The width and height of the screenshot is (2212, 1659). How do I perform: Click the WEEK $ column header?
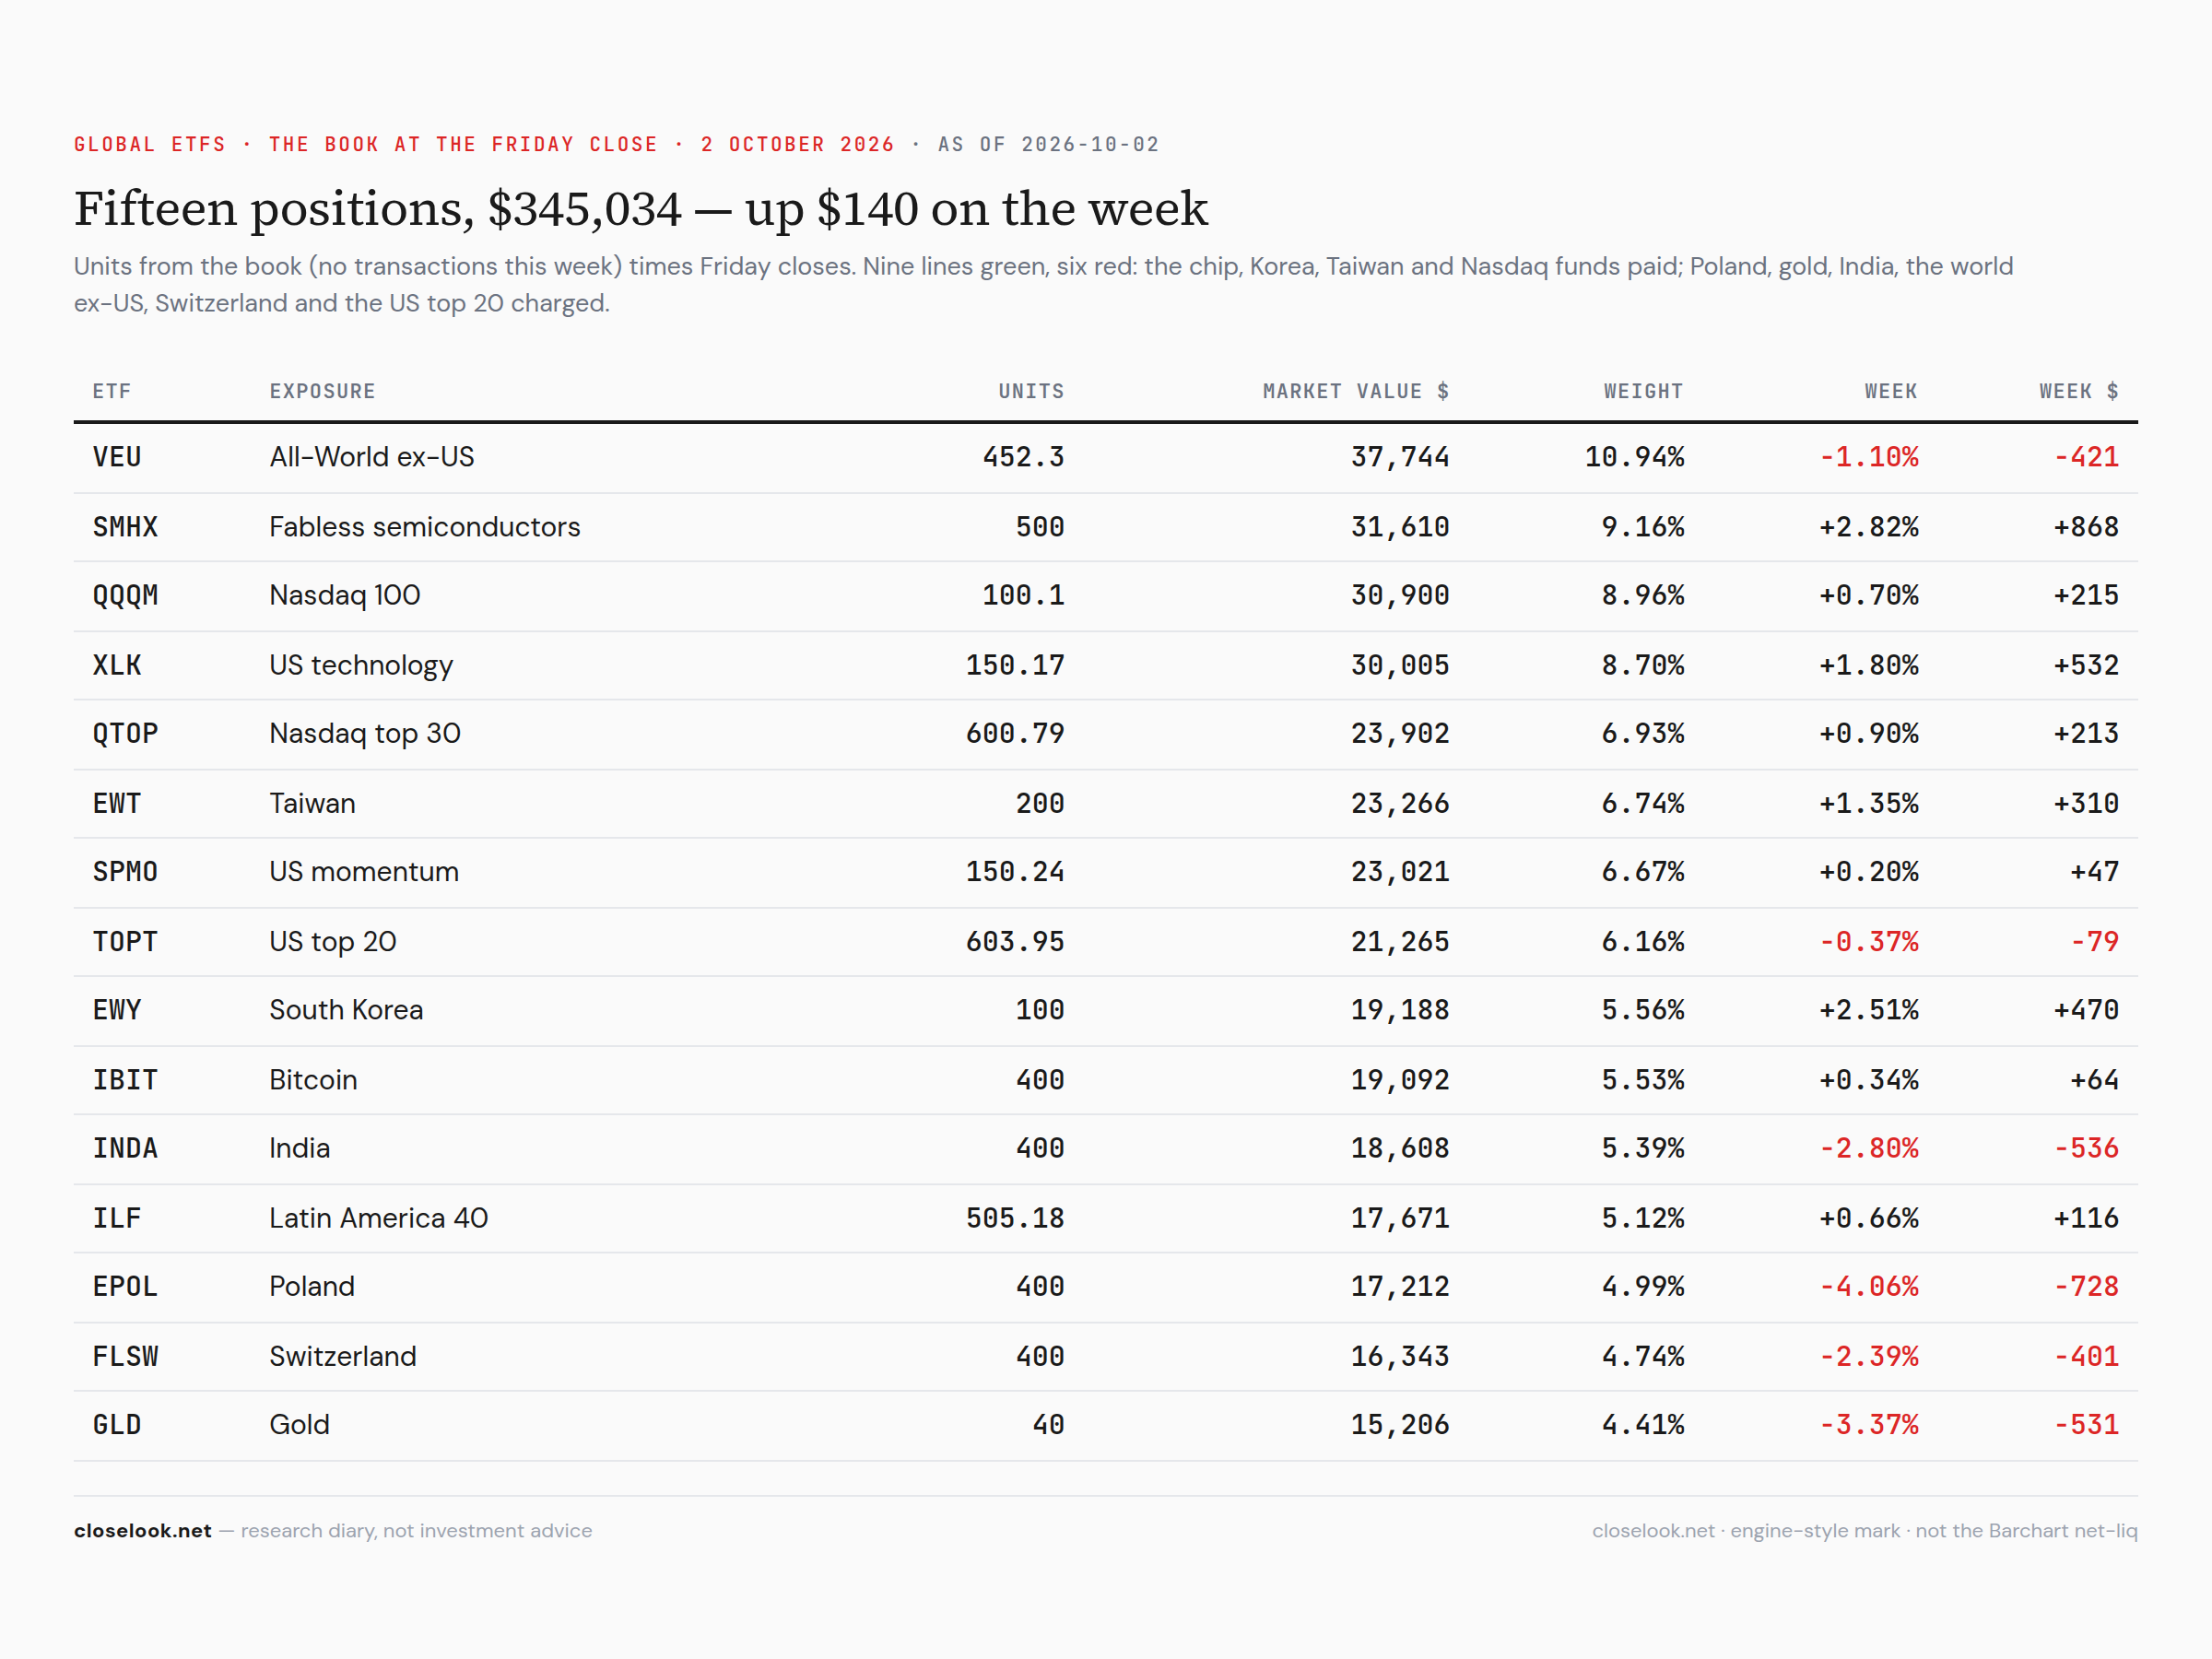[x=2078, y=391]
